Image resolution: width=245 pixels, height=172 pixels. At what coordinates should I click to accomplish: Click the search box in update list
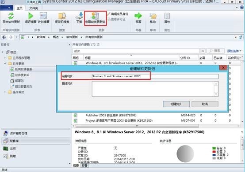point(136,51)
